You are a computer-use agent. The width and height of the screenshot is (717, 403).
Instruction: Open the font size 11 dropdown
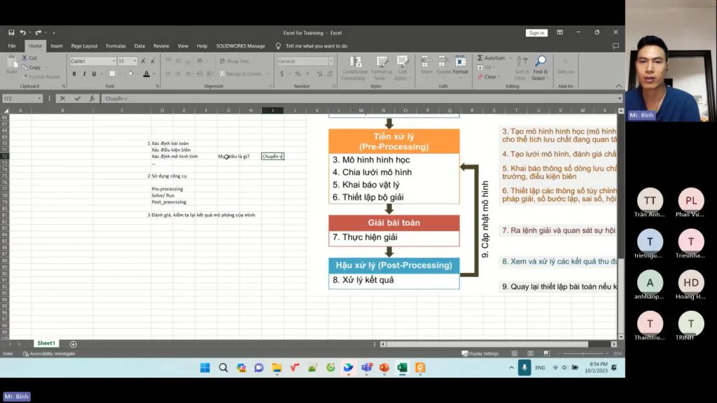coord(134,61)
